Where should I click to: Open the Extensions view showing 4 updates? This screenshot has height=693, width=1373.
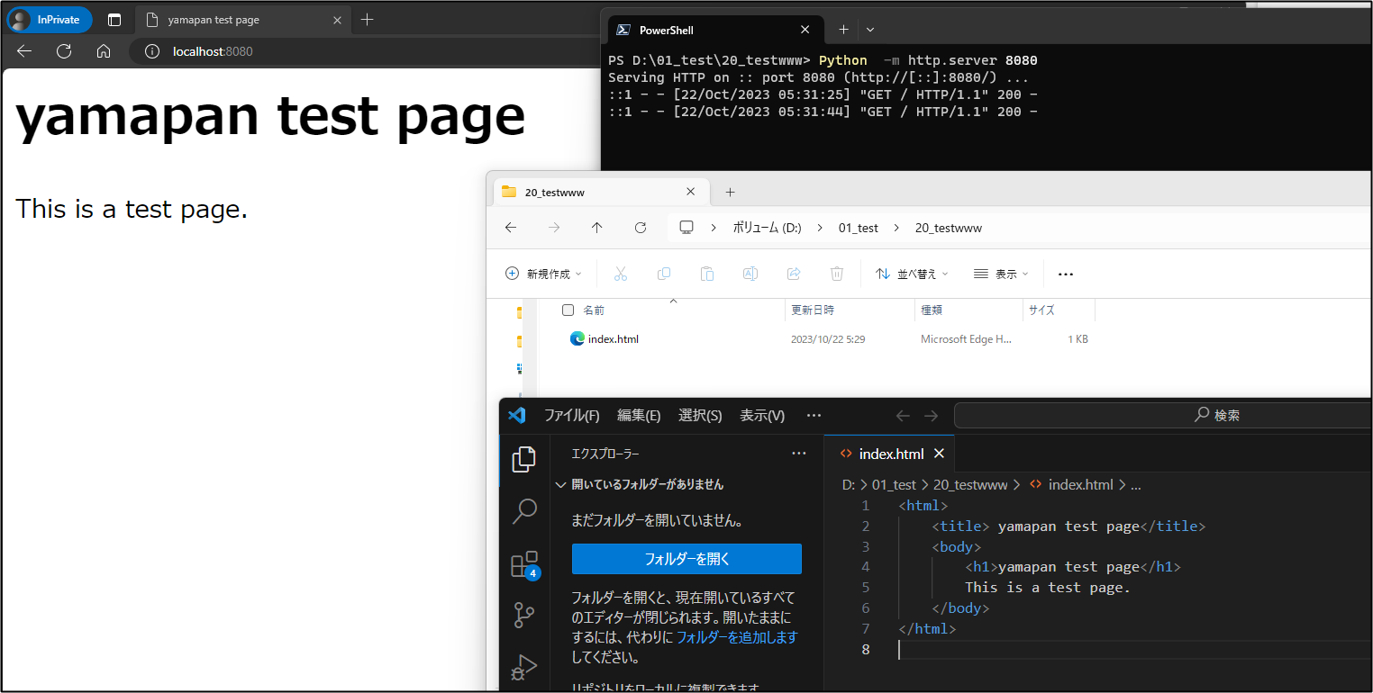523,563
